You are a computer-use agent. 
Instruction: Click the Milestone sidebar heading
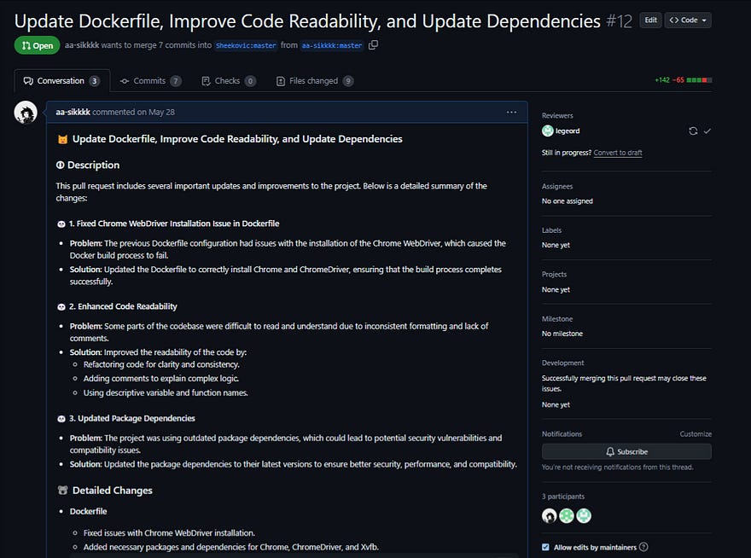coord(557,319)
